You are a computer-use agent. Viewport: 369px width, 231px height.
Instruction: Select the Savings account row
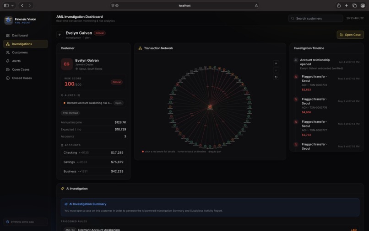click(x=93, y=162)
